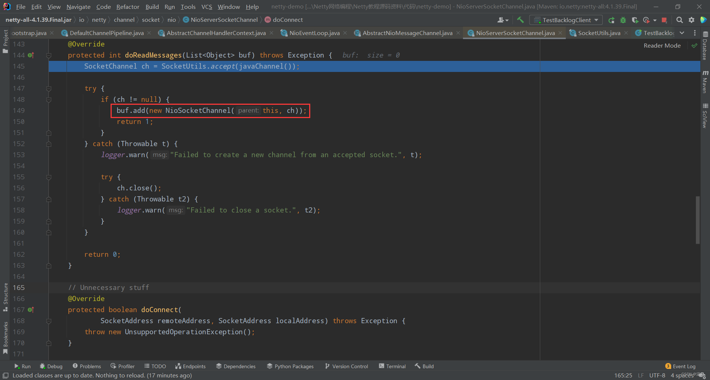Image resolution: width=710 pixels, height=380 pixels.
Task: Click the editor vertical scrollbar thumb
Action: [x=698, y=220]
